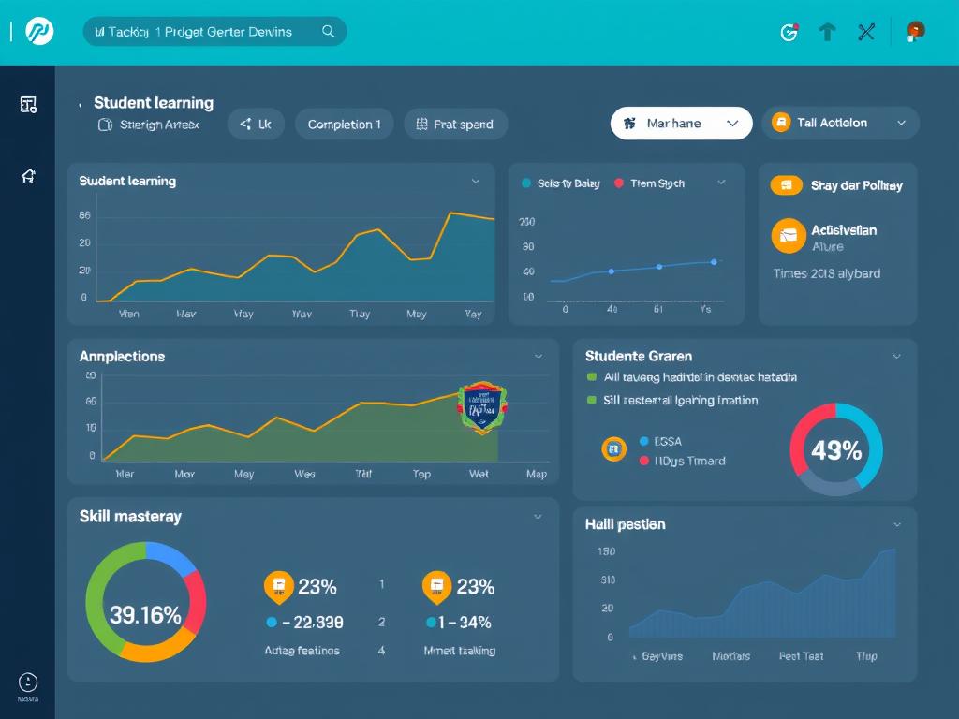Click the Shay dar Polhray button
The image size is (959, 719).
coord(837,185)
